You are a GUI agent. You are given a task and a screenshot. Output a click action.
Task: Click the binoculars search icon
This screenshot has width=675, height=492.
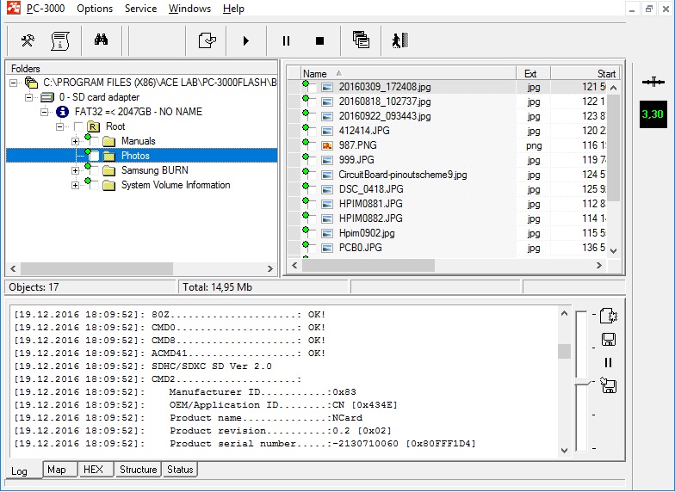pos(102,40)
